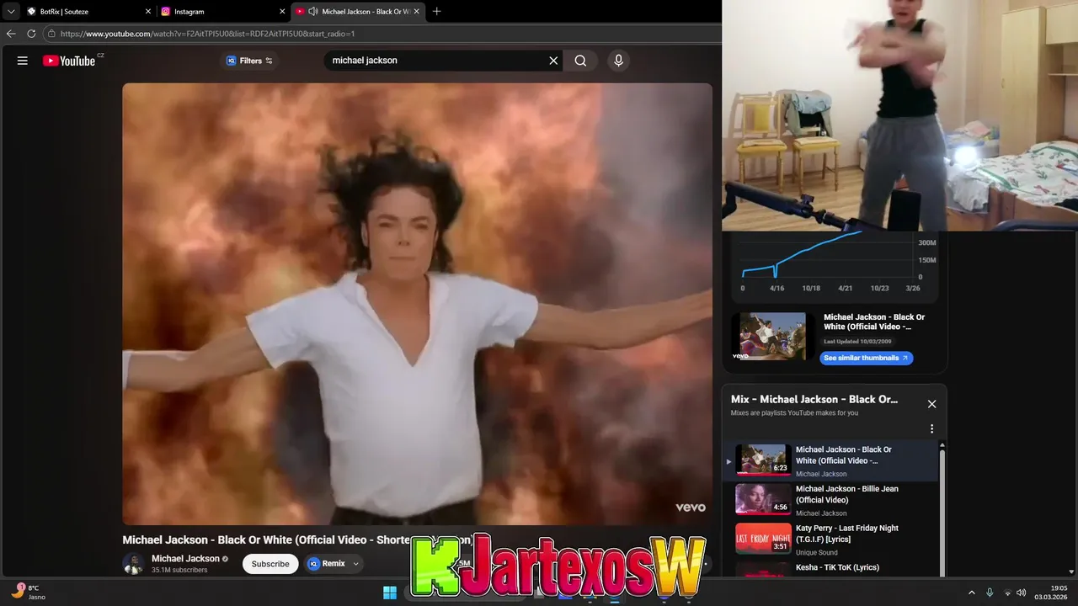Image resolution: width=1078 pixels, height=606 pixels.
Task: Show hidden system tray icons
Action: click(x=971, y=593)
